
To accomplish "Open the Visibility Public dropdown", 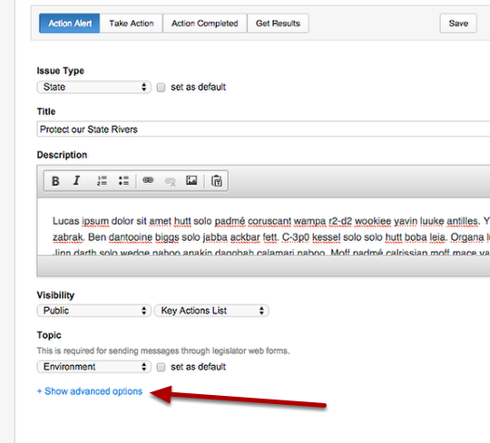I will (94, 311).
